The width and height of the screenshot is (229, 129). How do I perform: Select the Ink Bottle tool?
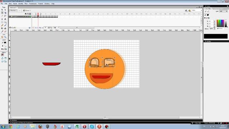tap(2, 28)
